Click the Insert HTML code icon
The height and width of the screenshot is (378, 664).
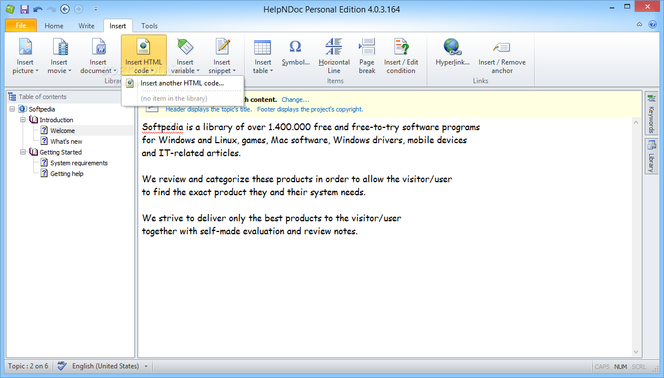point(144,46)
